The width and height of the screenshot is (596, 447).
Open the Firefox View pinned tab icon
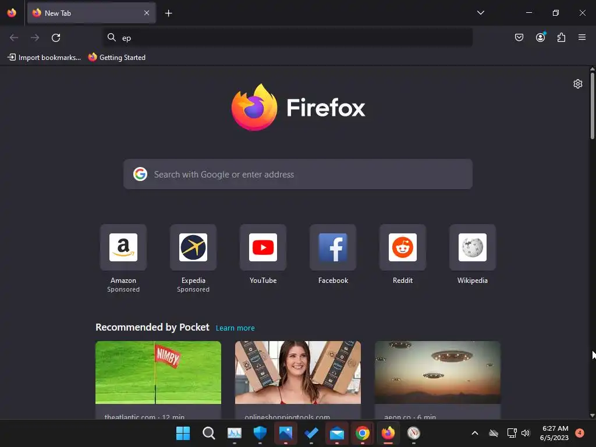tap(12, 13)
